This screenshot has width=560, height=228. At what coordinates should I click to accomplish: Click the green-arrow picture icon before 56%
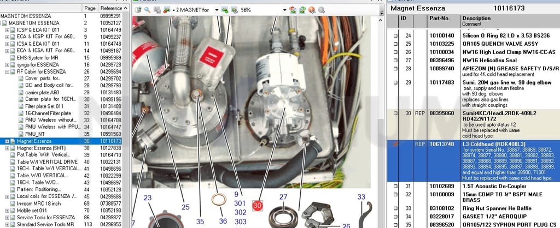[225, 10]
